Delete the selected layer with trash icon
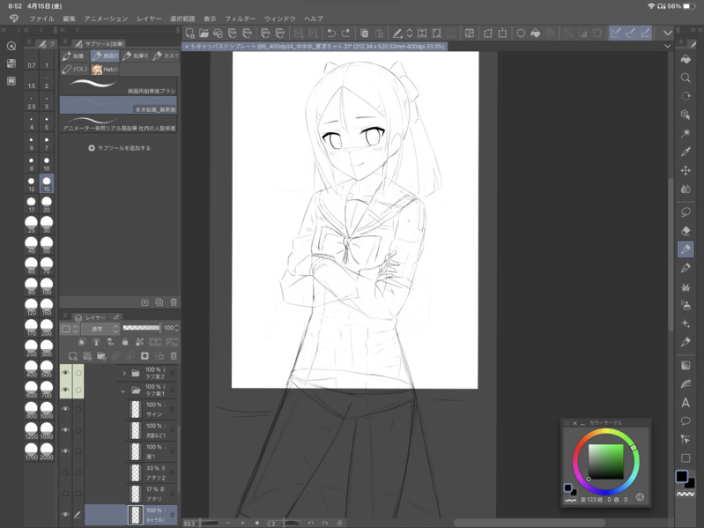704x528 pixels. (174, 356)
